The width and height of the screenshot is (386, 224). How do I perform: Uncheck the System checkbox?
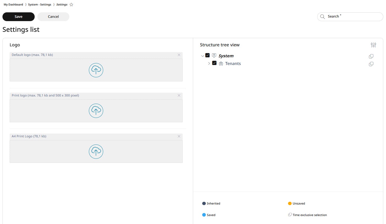point(207,55)
